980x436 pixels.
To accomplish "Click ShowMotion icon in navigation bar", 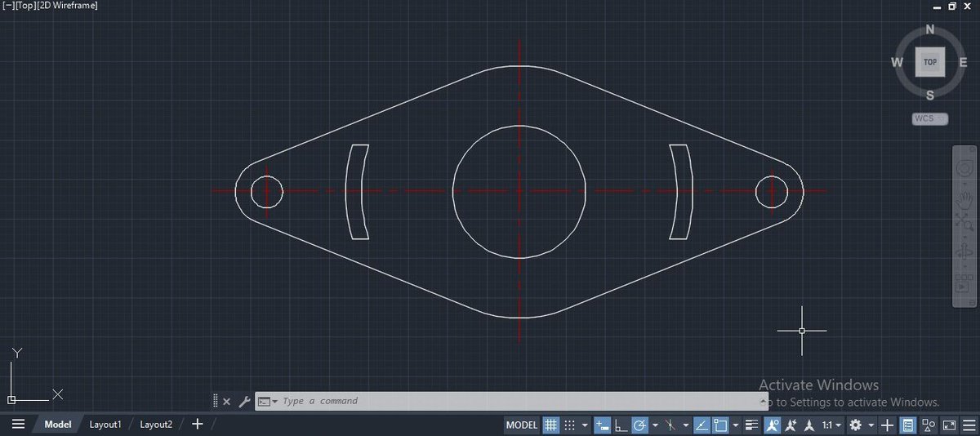I will [x=964, y=284].
